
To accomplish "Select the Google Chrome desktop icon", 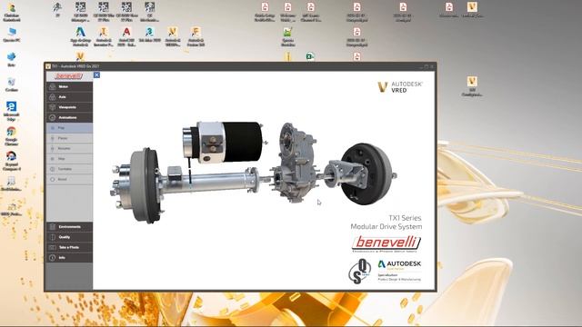I will 12,136.
